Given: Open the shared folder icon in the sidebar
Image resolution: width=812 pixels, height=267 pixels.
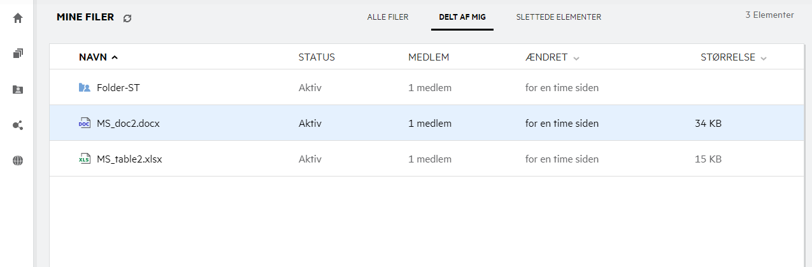Looking at the screenshot, I should tap(18, 90).
